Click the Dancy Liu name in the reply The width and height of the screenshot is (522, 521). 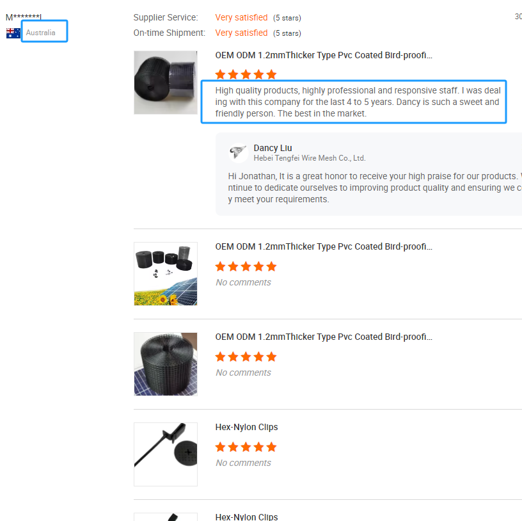coord(273,148)
